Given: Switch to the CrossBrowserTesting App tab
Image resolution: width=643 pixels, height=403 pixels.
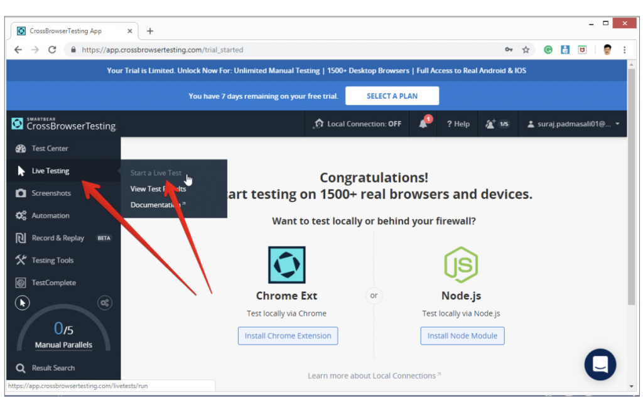Looking at the screenshot, I should pyautogui.click(x=74, y=31).
